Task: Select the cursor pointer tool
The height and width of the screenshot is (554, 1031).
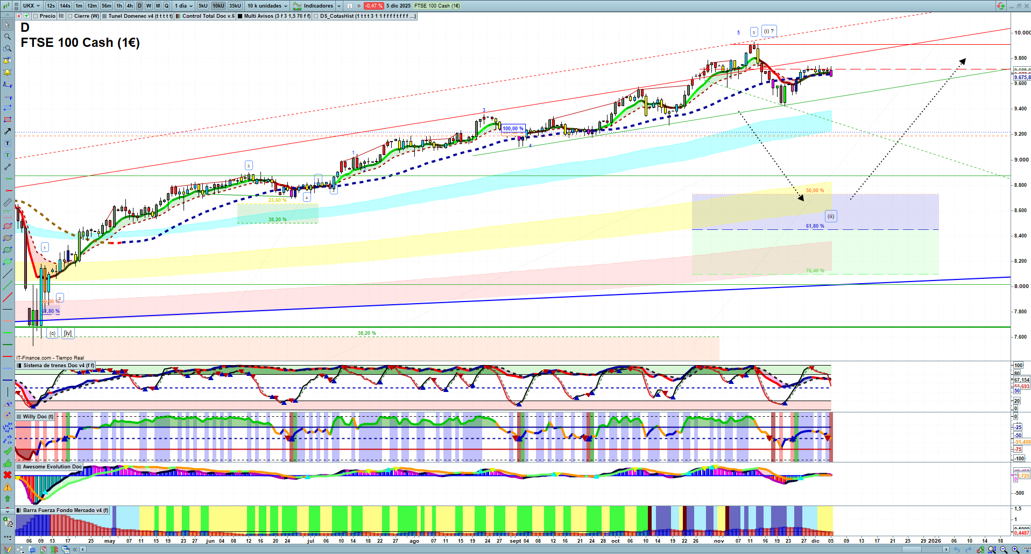Action: [x=7, y=25]
